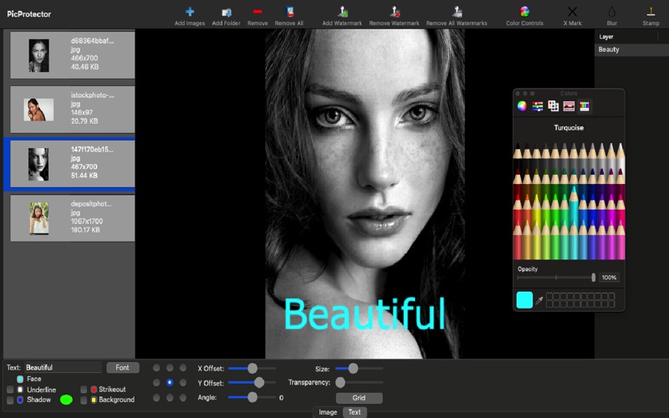The height and width of the screenshot is (418, 669).
Task: Enable the Underline checkbox
Action: click(10, 390)
